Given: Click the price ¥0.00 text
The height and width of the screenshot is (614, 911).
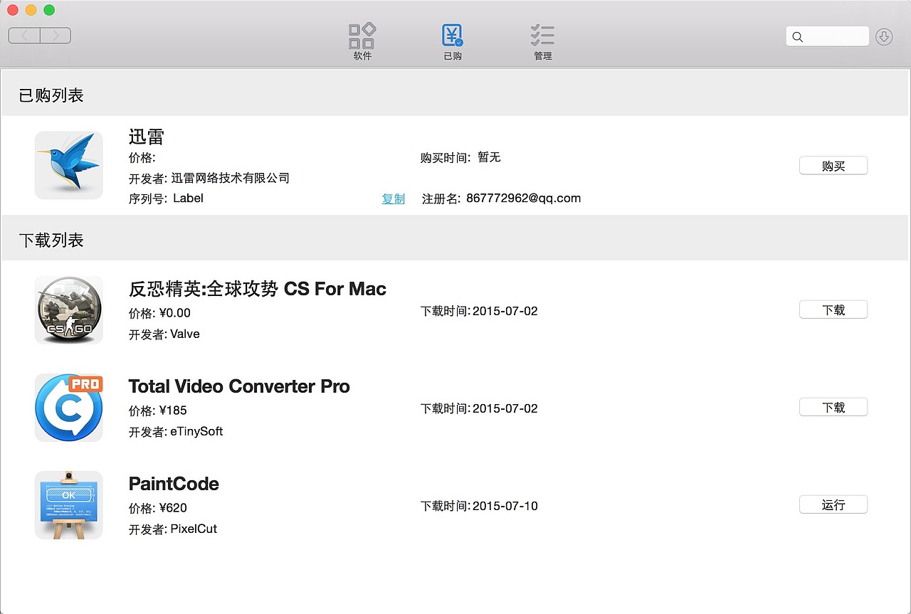Looking at the screenshot, I should point(175,313).
